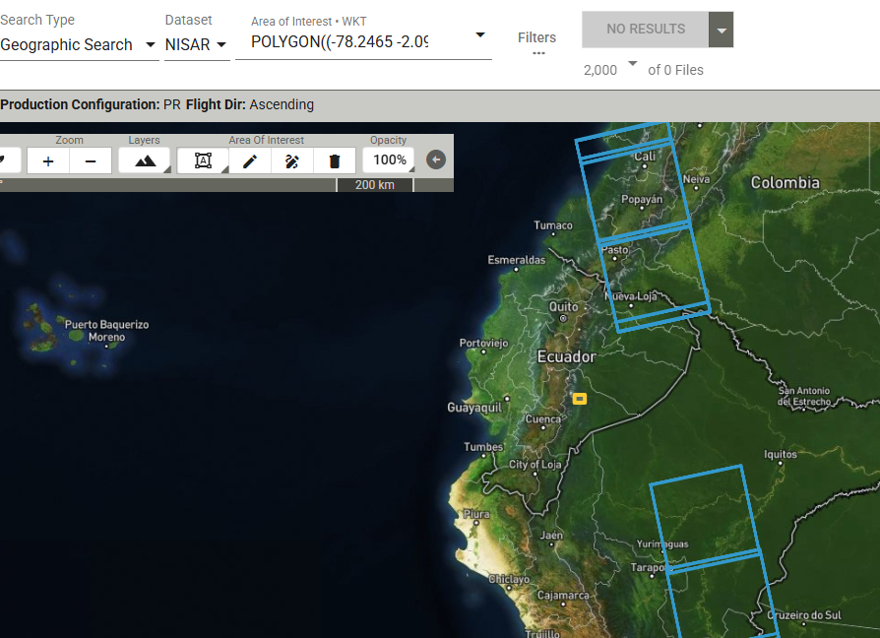Open the Search Type Geographic Search dropdown
Viewport: 880px width, 638px height.
point(78,45)
